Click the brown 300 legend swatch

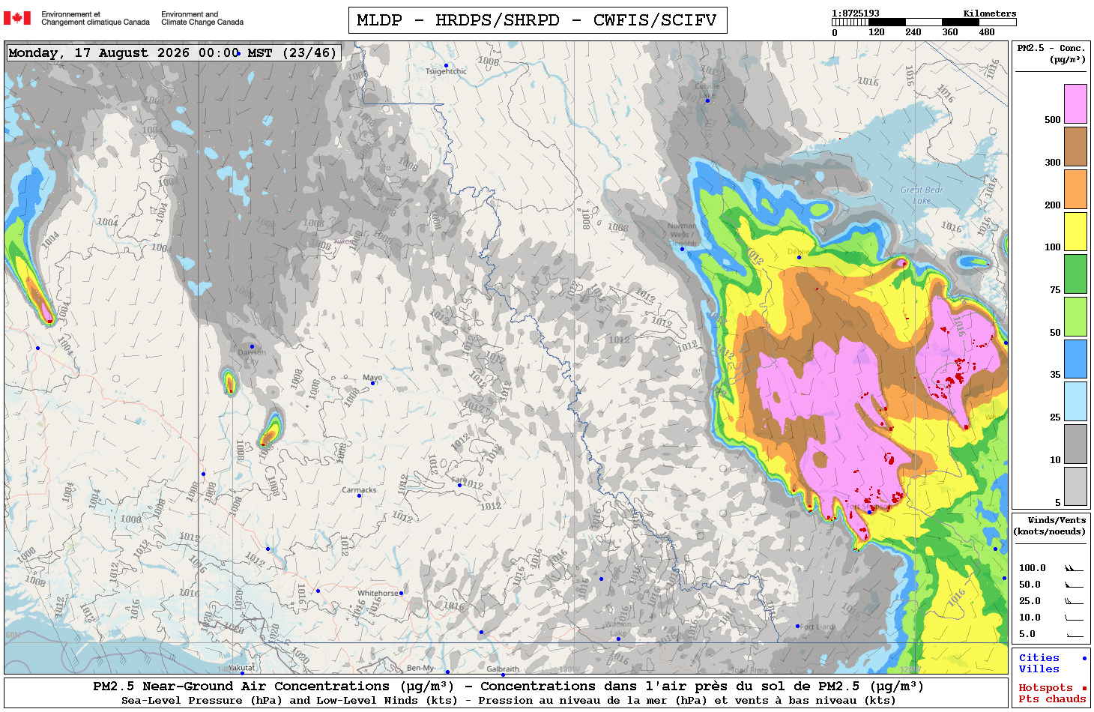click(1075, 146)
